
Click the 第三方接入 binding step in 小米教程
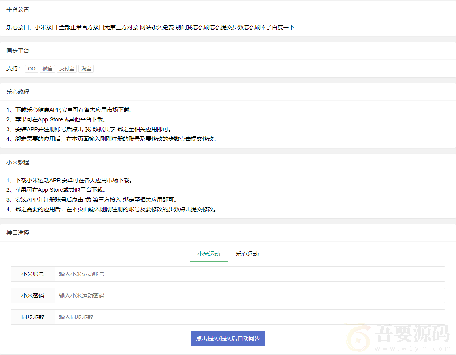pyautogui.click(x=92, y=200)
